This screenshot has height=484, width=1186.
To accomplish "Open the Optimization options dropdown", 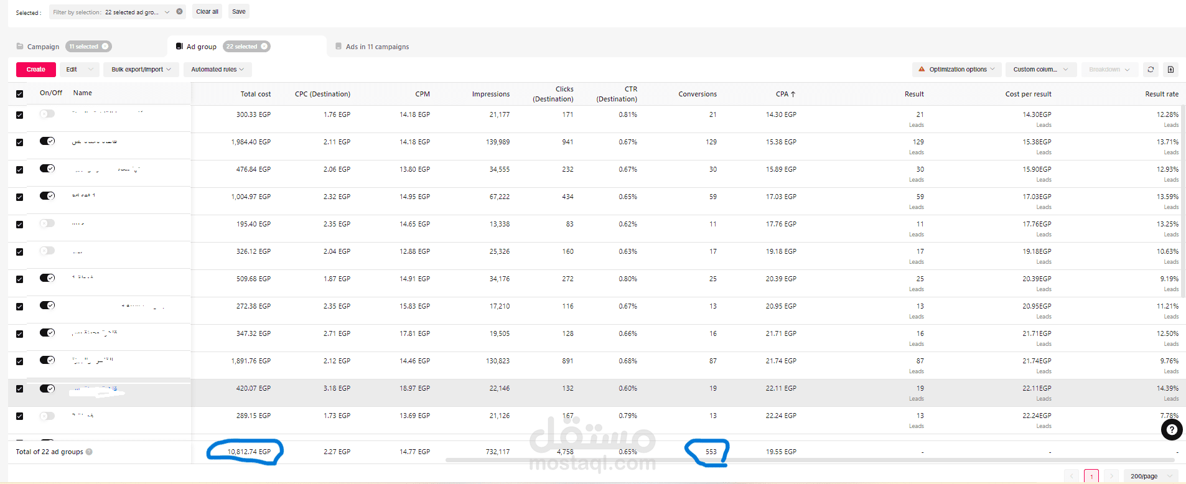I will click(956, 70).
